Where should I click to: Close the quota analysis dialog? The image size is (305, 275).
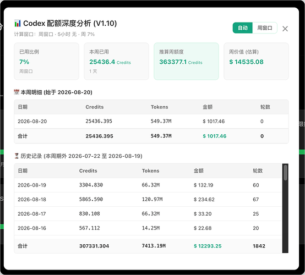pos(285,29)
